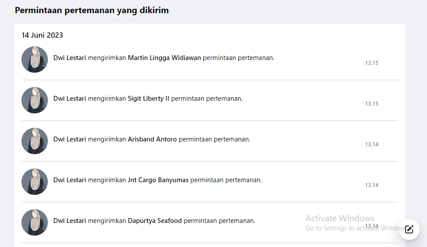Click Dwi Lestari name in first entry
This screenshot has width=427, height=247.
[x=69, y=58]
